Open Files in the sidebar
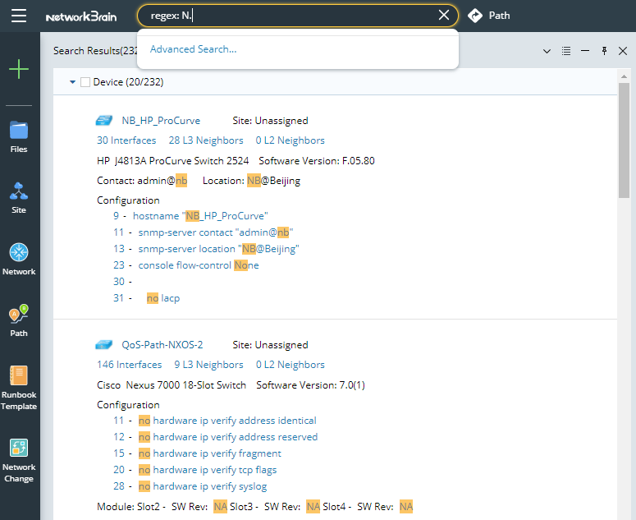 [x=19, y=137]
